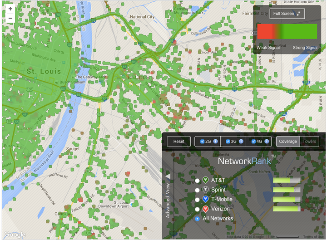Viewport: 327px width, 240px height.
Task: Click the green AT&T tower icon
Action: coord(205,180)
